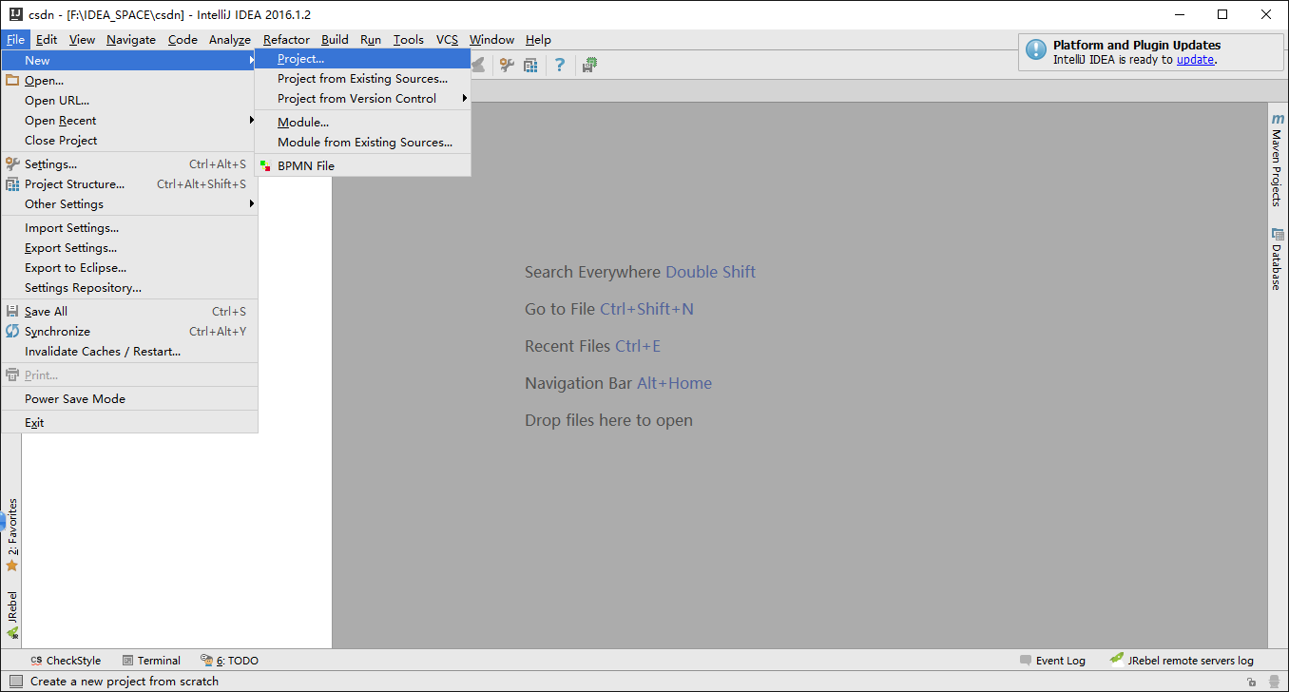Click the IntelliJ IDEA logo in title bar
1289x692 pixels.
click(x=16, y=14)
